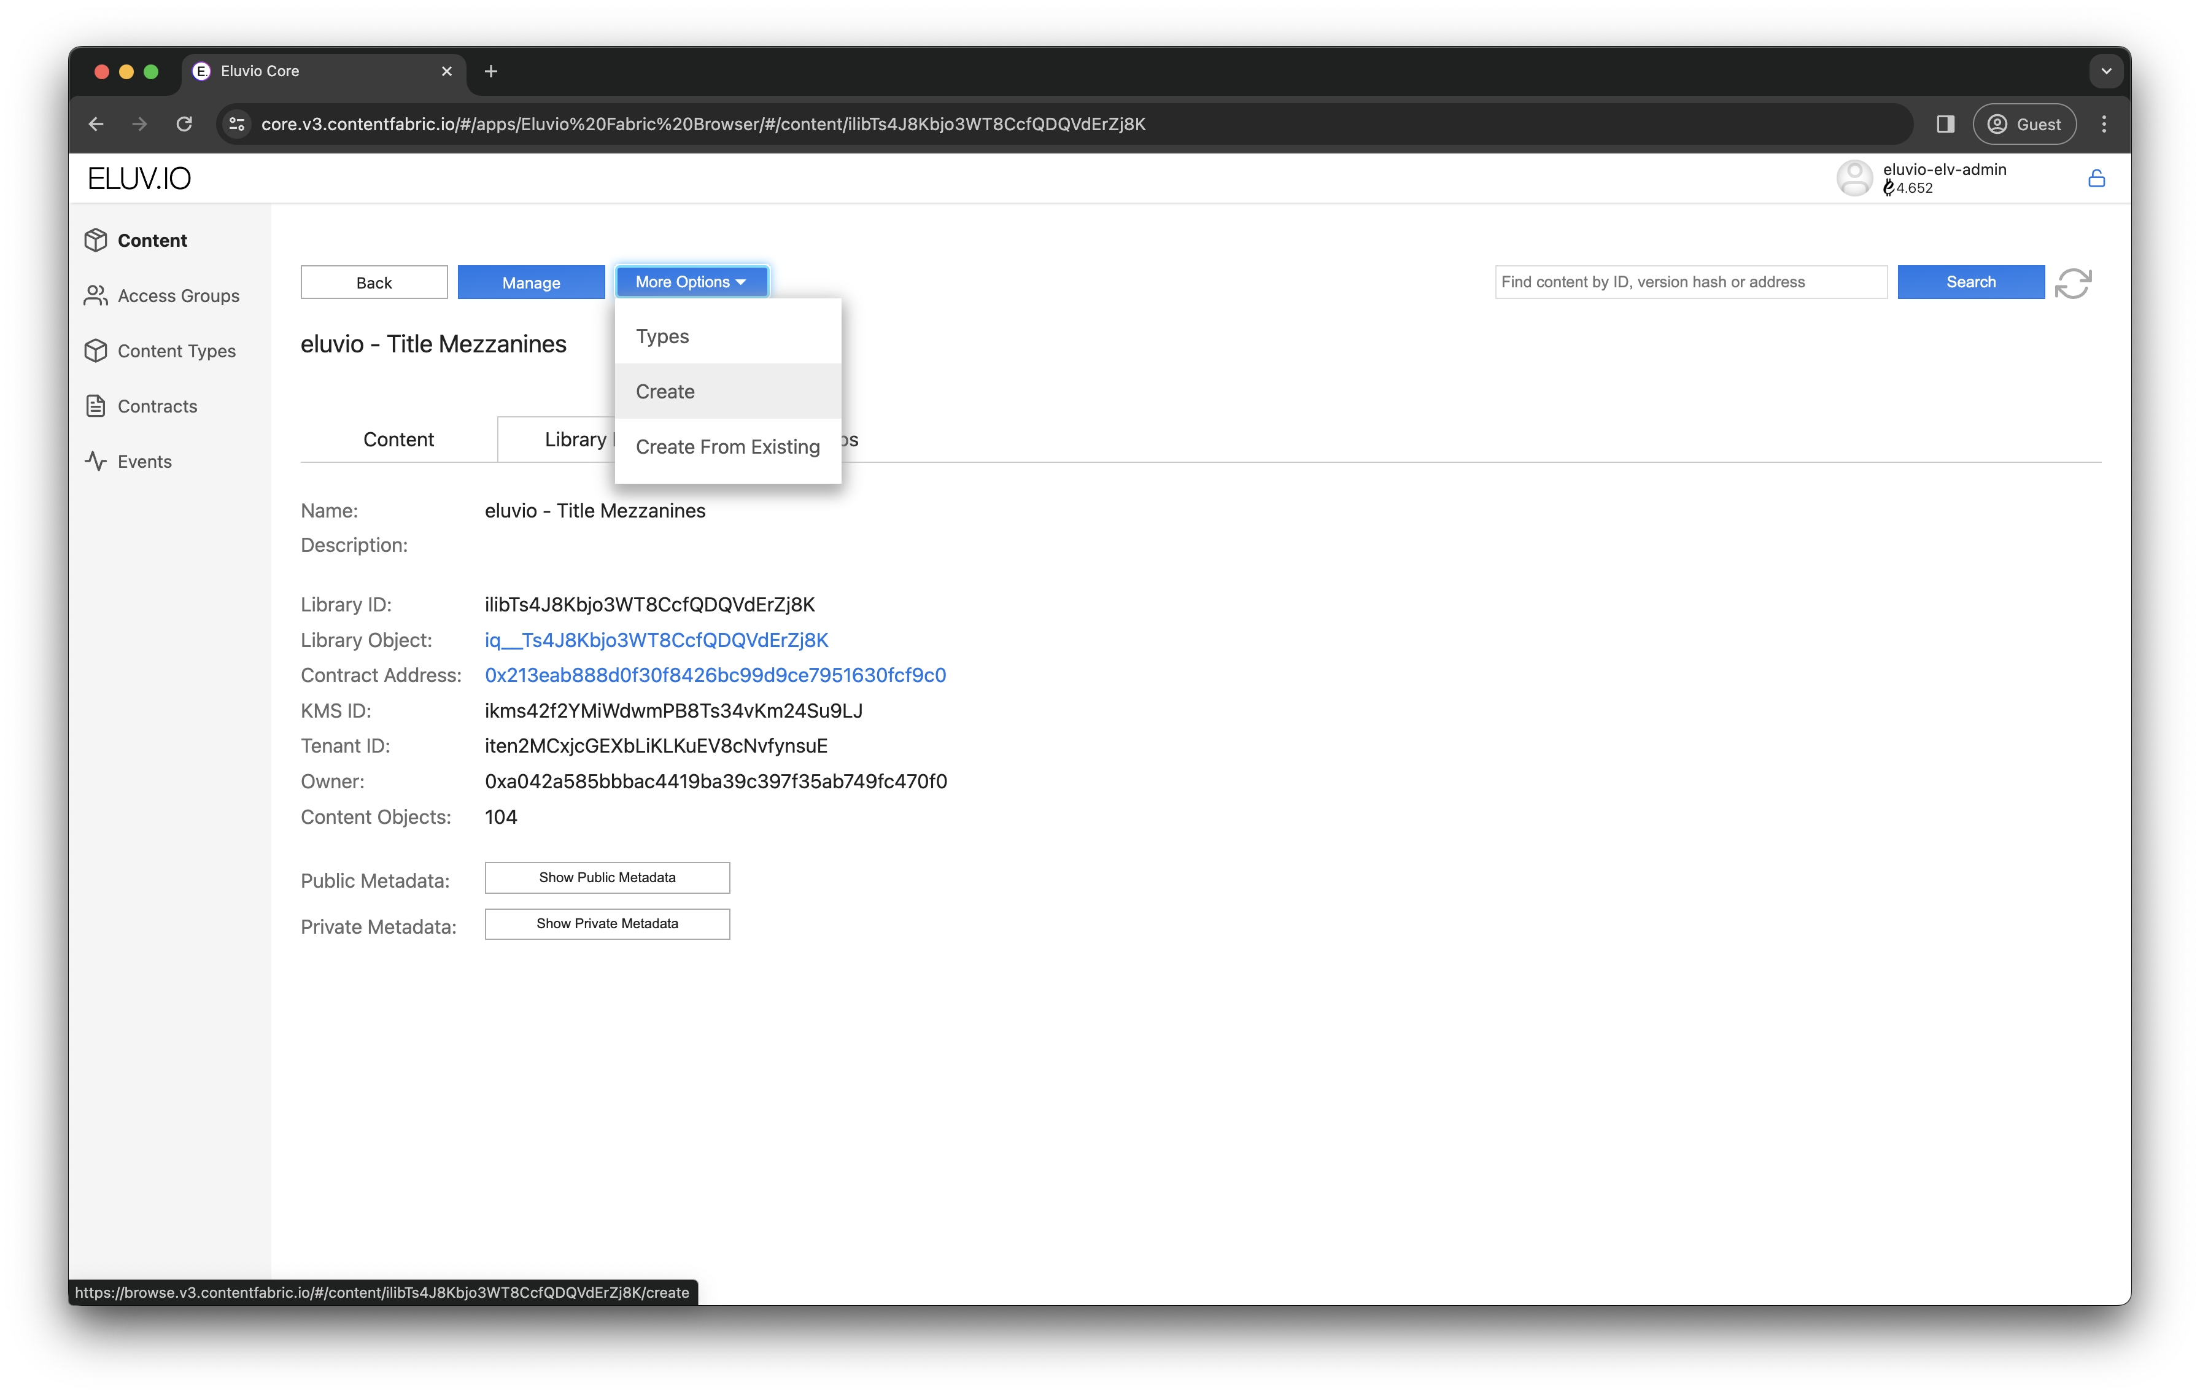The width and height of the screenshot is (2200, 1396).
Task: Click the blue Search button
Action: pyautogui.click(x=1970, y=281)
